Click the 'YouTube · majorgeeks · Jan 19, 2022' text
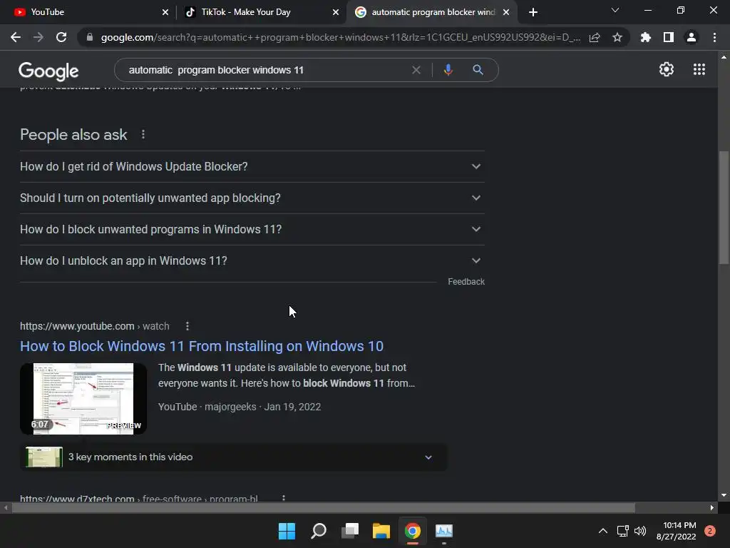 click(240, 407)
